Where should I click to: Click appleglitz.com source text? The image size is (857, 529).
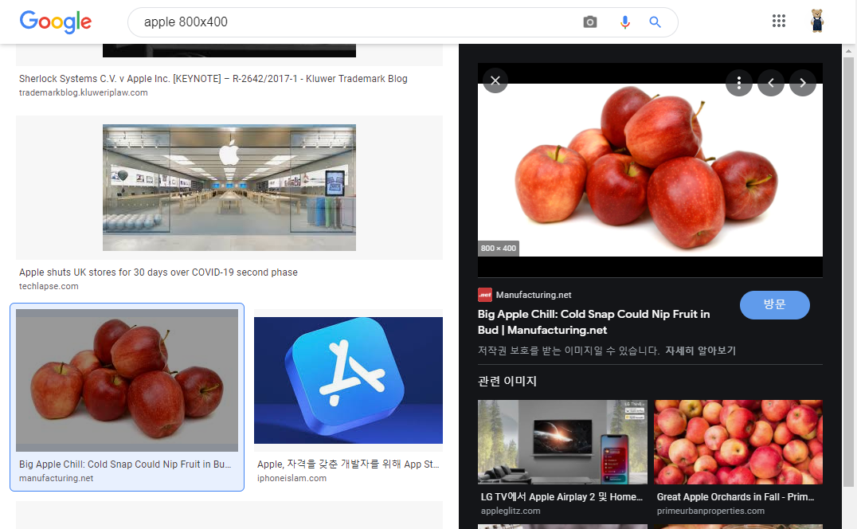[511, 511]
